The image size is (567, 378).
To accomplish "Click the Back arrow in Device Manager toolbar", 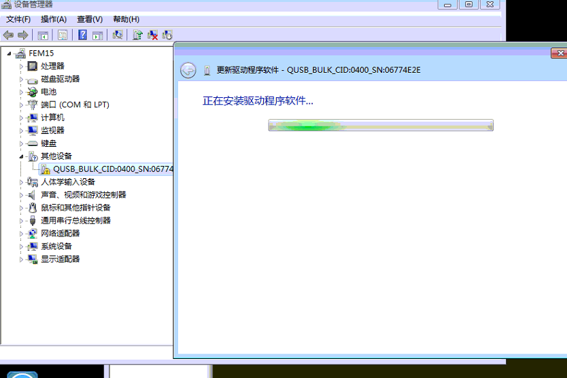I will pos(8,35).
